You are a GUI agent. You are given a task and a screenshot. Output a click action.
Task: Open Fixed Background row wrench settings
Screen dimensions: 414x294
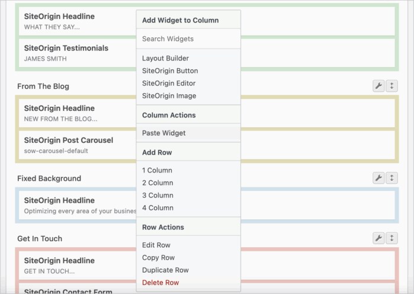[x=378, y=178]
